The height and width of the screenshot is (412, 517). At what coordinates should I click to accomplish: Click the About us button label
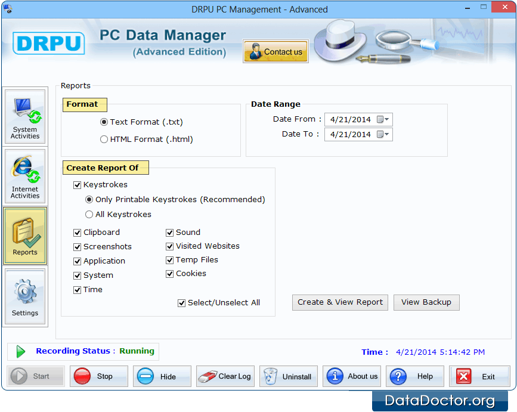coord(363,376)
